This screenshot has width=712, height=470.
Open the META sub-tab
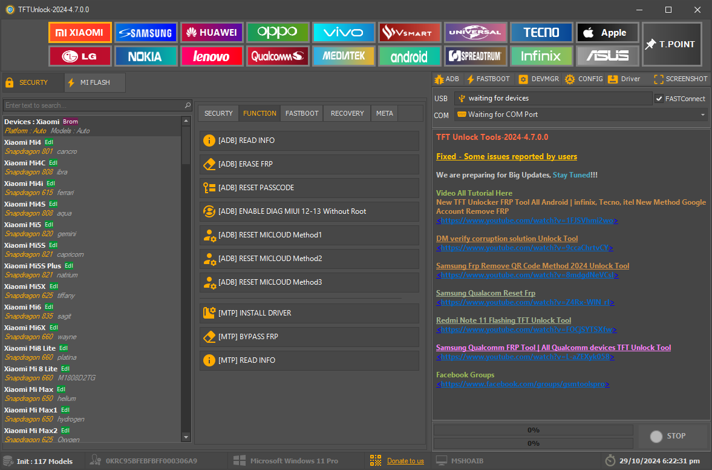pos(385,113)
